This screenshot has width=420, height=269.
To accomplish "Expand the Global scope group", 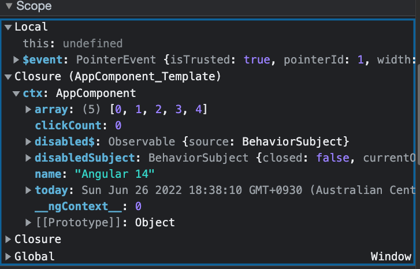I will (x=8, y=256).
